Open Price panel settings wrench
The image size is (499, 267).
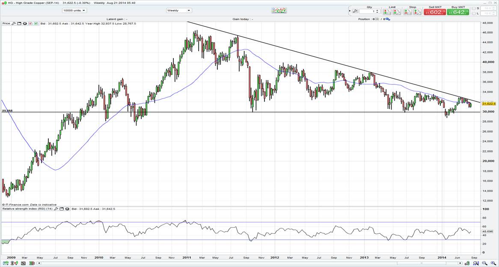pos(14,23)
